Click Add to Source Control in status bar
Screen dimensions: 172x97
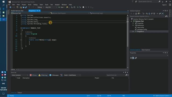(162, 96)
